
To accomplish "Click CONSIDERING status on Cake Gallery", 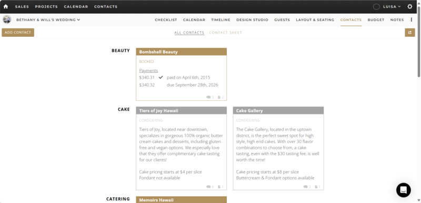I will (x=248, y=120).
